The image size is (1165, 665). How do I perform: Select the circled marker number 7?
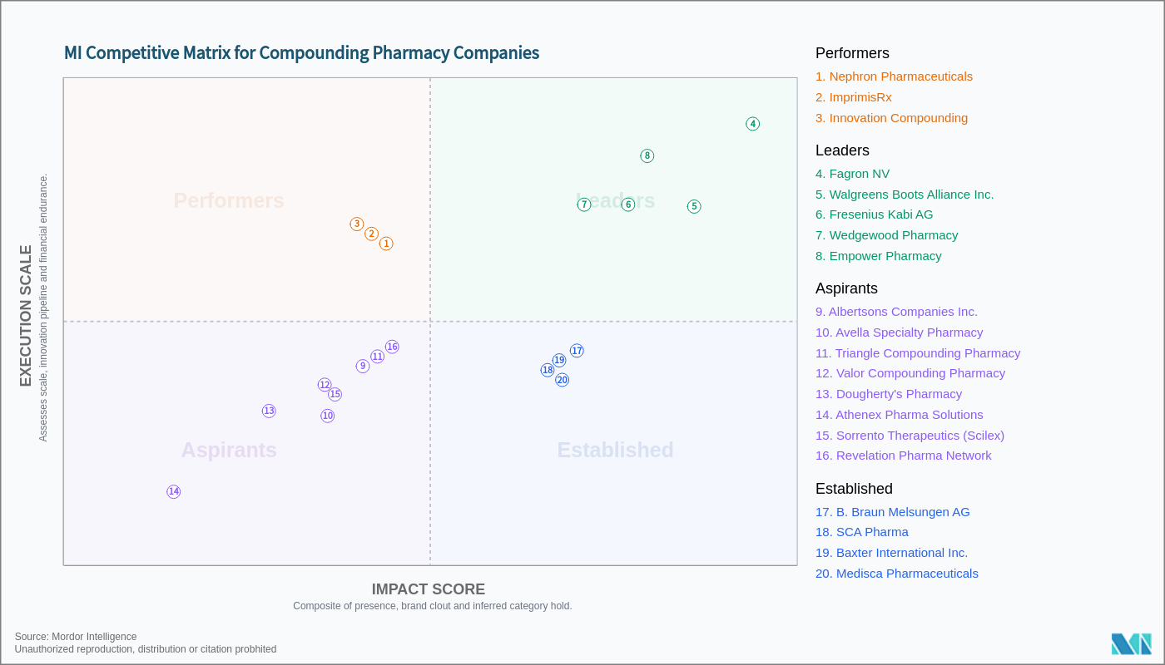584,204
